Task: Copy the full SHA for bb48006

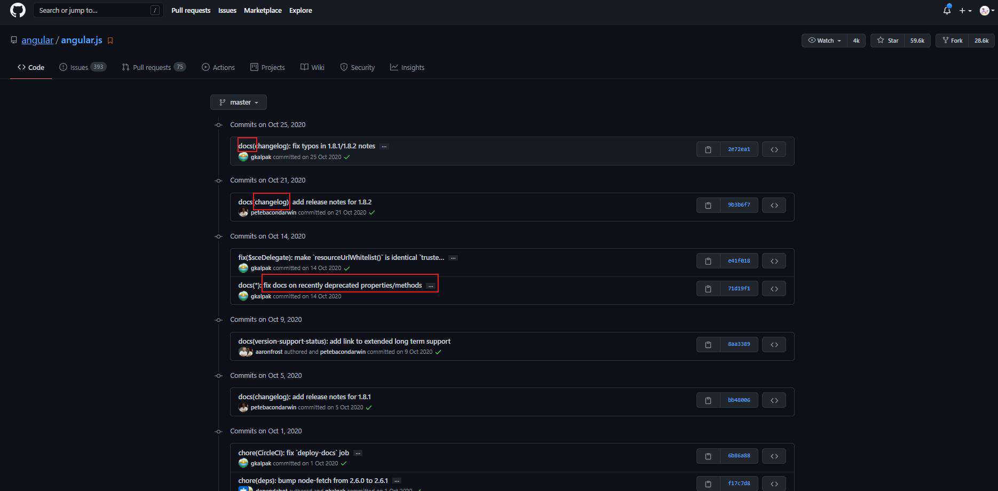Action: (708, 400)
